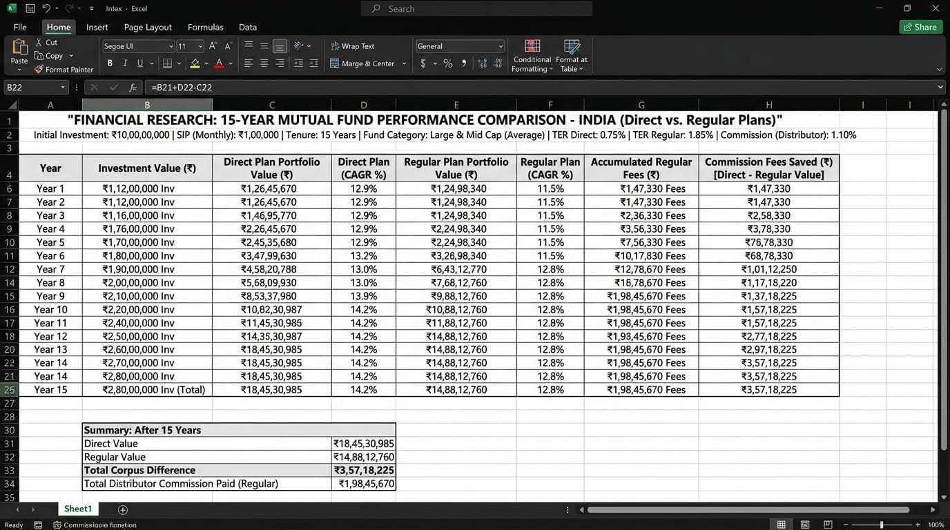
Task: Switch to the Insert ribbon tab
Action: [97, 27]
